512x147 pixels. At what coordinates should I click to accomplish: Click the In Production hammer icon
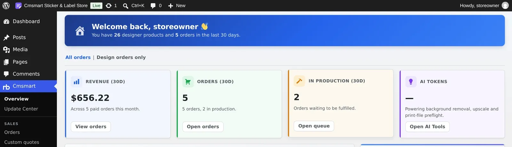(299, 81)
